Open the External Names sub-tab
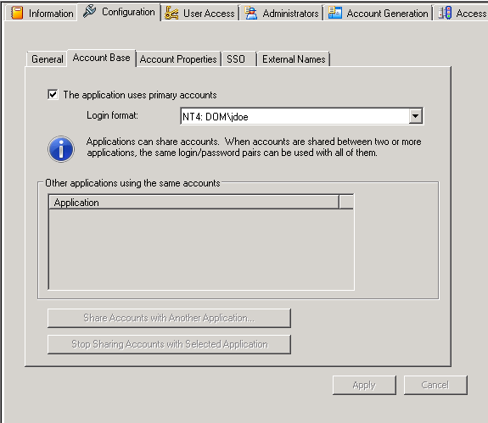 tap(294, 58)
